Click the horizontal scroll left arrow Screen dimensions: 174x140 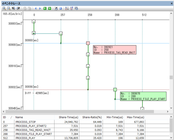click(x=3, y=111)
